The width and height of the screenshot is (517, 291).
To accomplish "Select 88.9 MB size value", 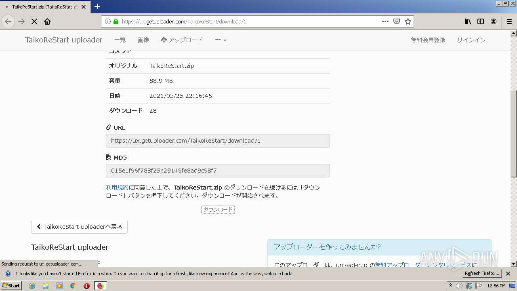I will pyautogui.click(x=161, y=81).
